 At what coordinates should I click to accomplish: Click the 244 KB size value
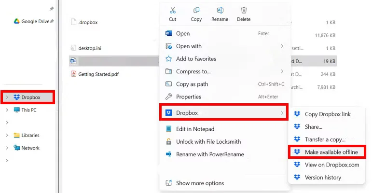(328, 74)
